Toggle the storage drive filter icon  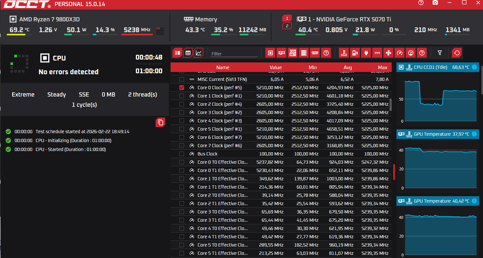click(304, 53)
